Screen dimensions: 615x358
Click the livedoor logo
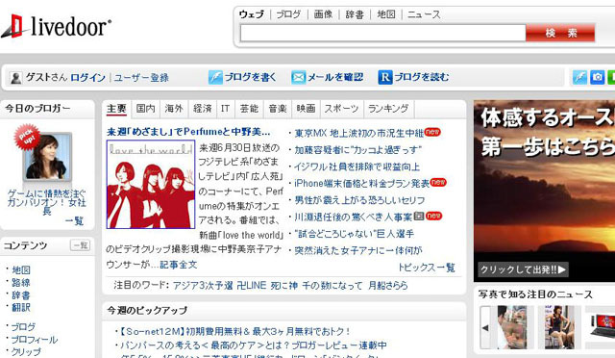(56, 26)
